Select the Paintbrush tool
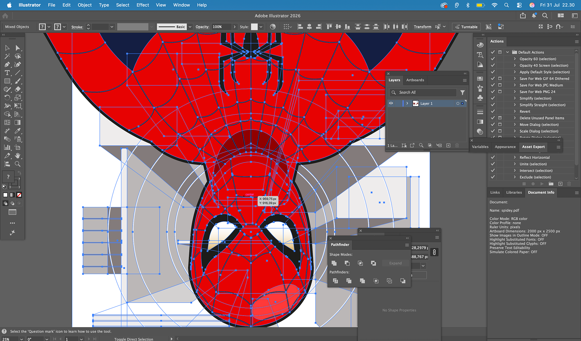581x341 pixels. coord(18,81)
